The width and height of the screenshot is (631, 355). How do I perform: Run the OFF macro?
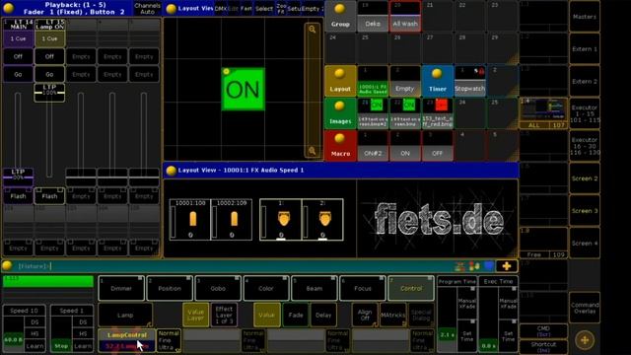438,146
